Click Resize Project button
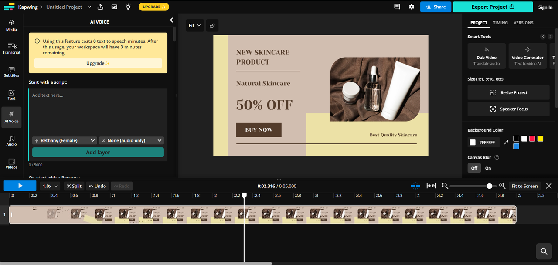The image size is (558, 265). coord(508,92)
